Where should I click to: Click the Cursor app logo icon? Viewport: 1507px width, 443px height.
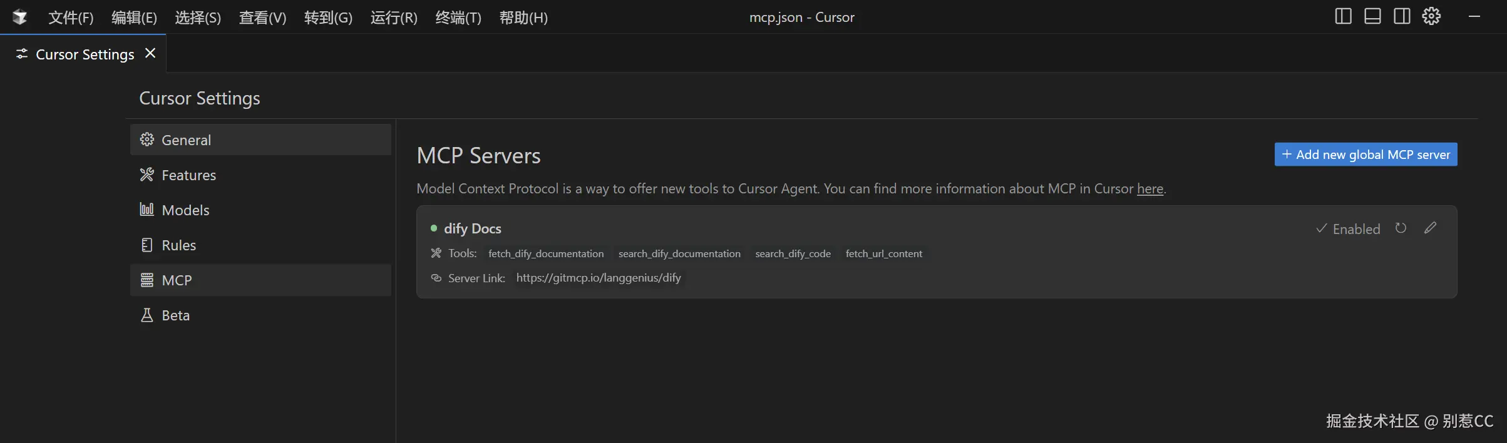(20, 17)
